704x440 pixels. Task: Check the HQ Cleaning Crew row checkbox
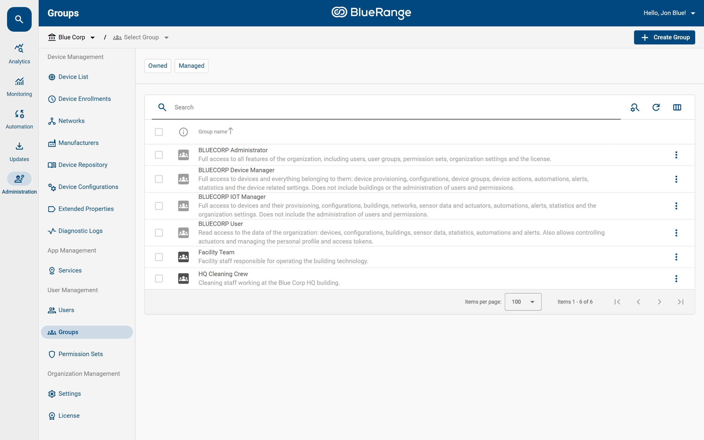pyautogui.click(x=159, y=279)
